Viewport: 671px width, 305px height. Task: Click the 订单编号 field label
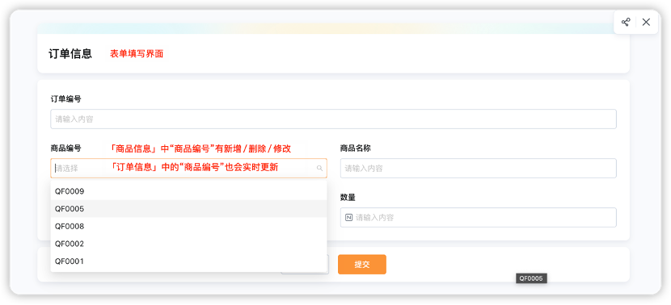click(66, 99)
